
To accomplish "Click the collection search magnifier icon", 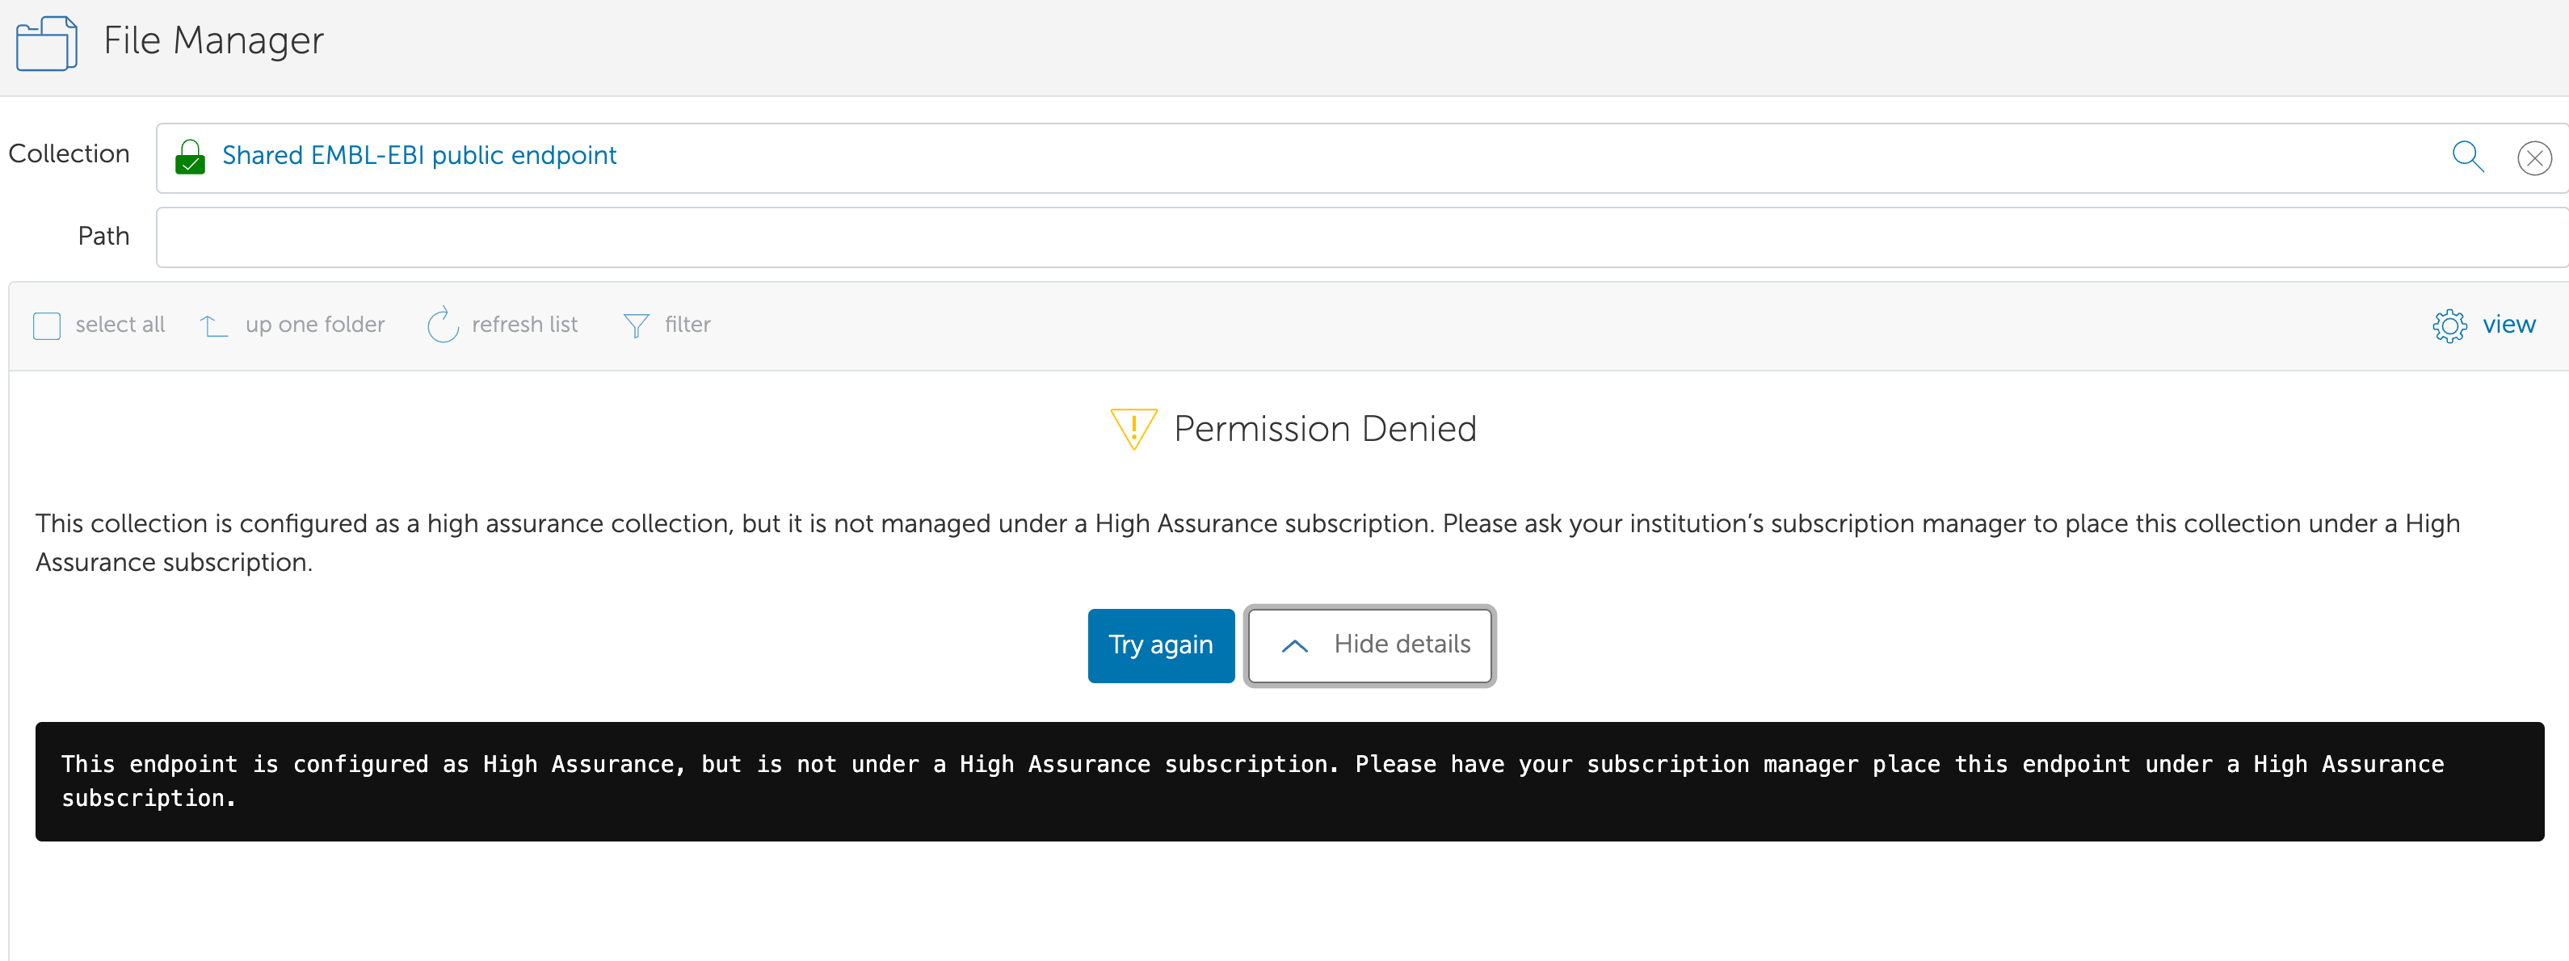I will pyautogui.click(x=2467, y=157).
